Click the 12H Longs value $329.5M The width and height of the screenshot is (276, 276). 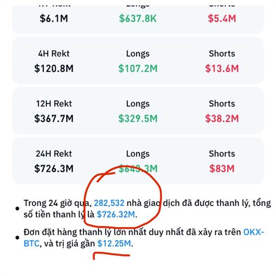138,119
